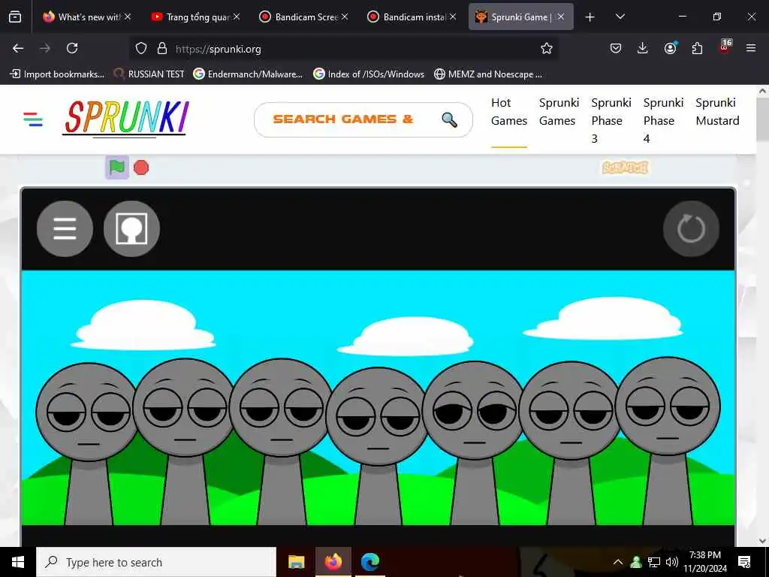Screen dimensions: 769x577
Task: Open the game hamburger menu button
Action: (65, 228)
